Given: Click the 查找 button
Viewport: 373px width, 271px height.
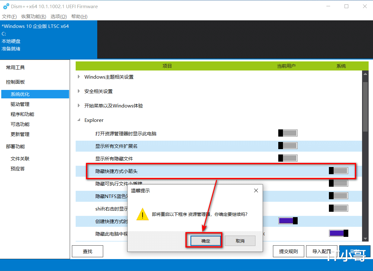Looking at the screenshot, I should (87, 251).
